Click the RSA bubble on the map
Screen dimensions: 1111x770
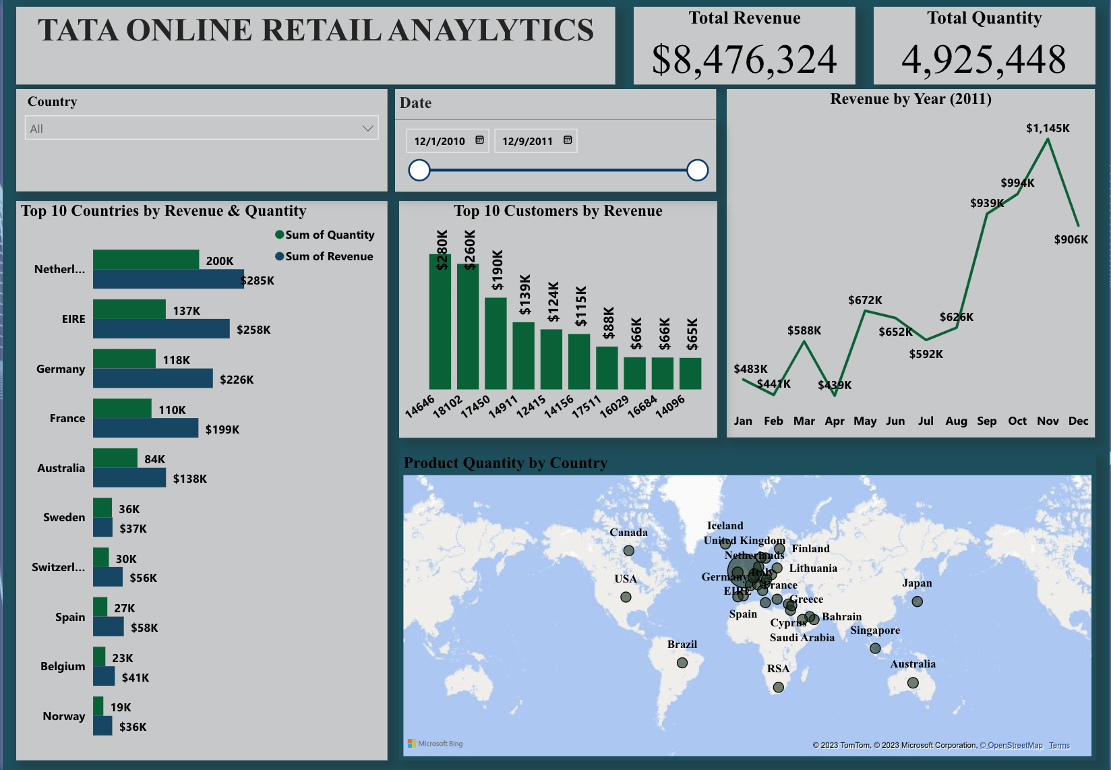[x=779, y=687]
